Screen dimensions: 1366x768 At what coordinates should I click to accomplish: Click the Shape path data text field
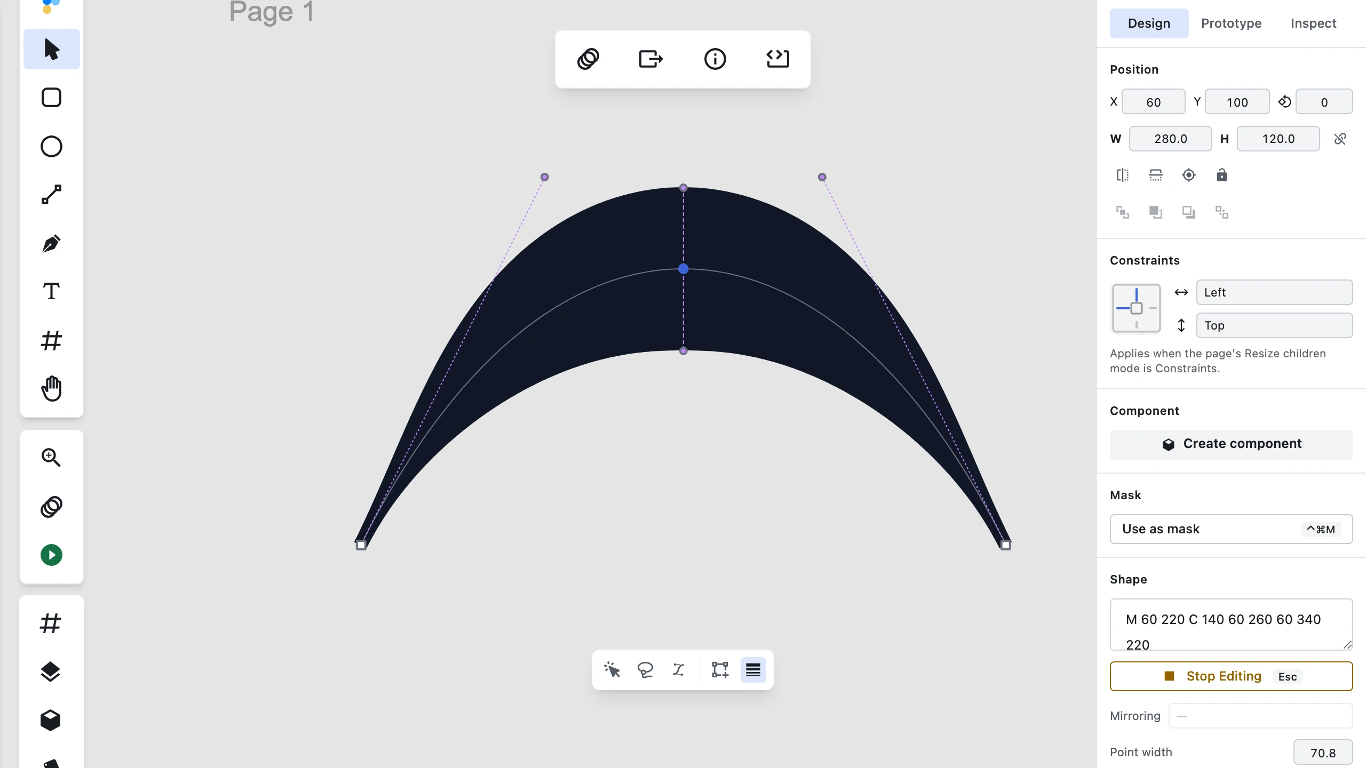pos(1231,625)
